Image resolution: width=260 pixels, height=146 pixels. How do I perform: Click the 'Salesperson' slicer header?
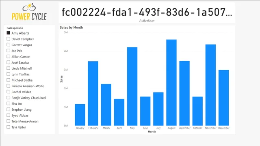pyautogui.click(x=15, y=28)
